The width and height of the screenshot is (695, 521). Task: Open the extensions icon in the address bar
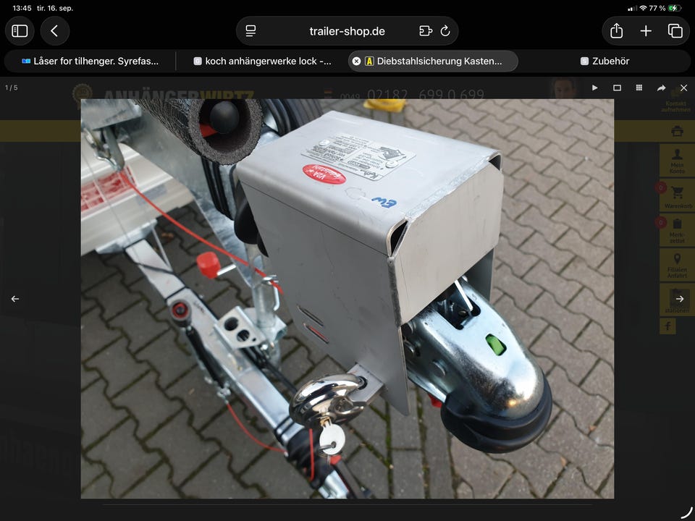(x=426, y=31)
